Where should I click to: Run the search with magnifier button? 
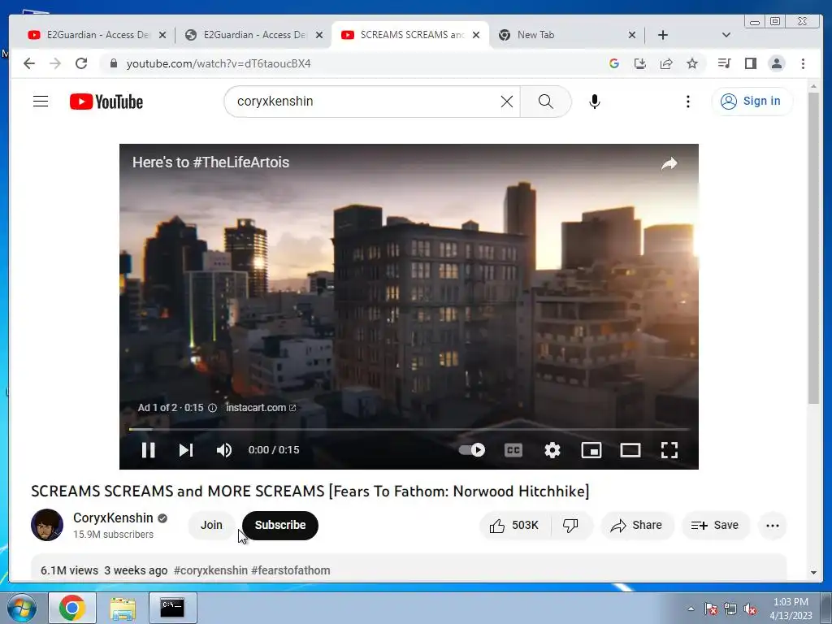545,102
